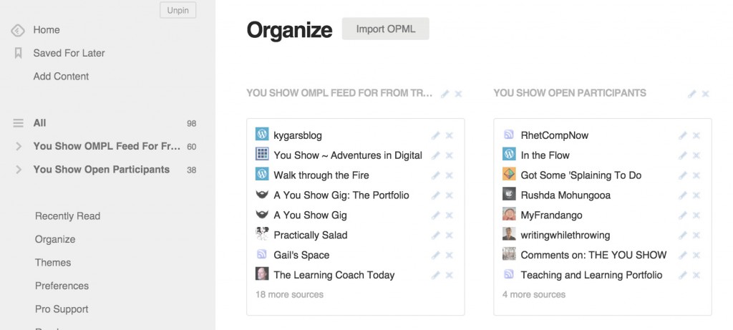Open You Show Open Participants sidebar category
The width and height of the screenshot is (733, 330).
[102, 170]
